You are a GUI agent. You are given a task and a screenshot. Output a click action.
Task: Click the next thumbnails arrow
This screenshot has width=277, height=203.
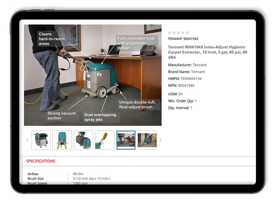click(x=160, y=140)
